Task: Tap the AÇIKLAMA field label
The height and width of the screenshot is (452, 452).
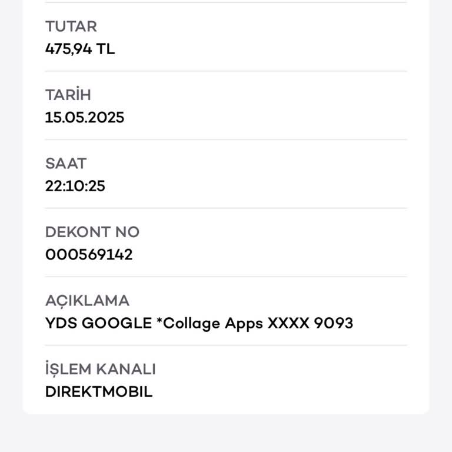Action: click(87, 301)
